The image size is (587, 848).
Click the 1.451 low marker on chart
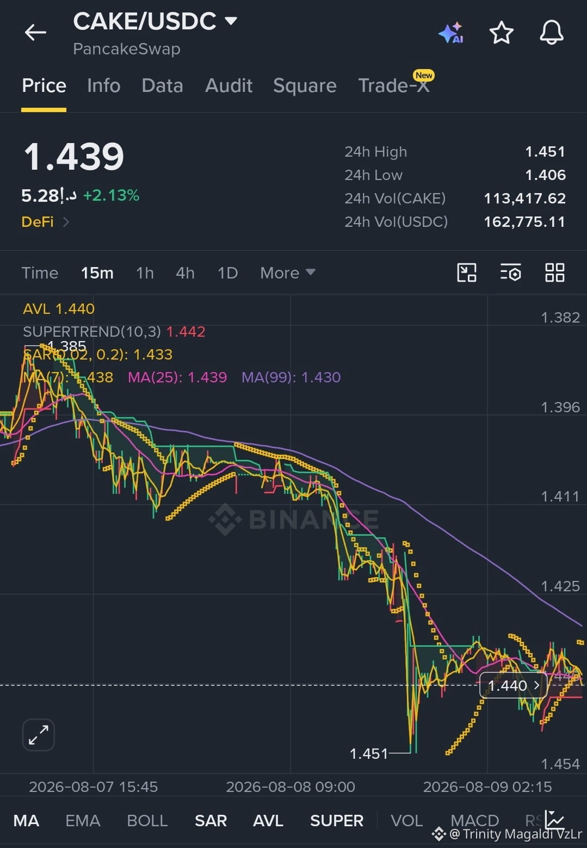click(x=369, y=754)
